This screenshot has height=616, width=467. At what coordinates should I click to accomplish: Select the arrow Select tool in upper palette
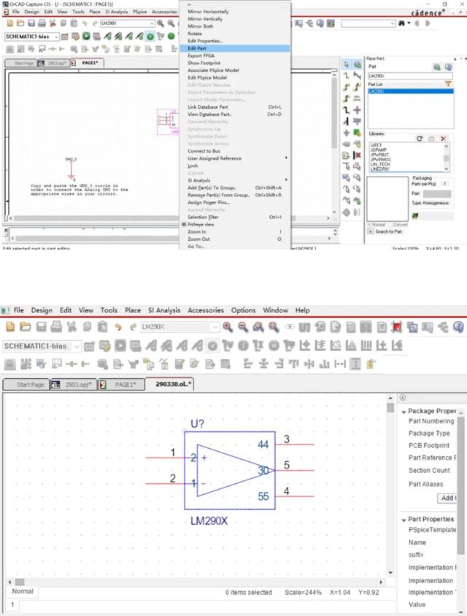click(347, 64)
